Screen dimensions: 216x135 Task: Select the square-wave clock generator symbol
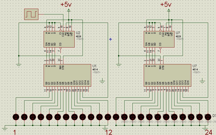click(31, 14)
